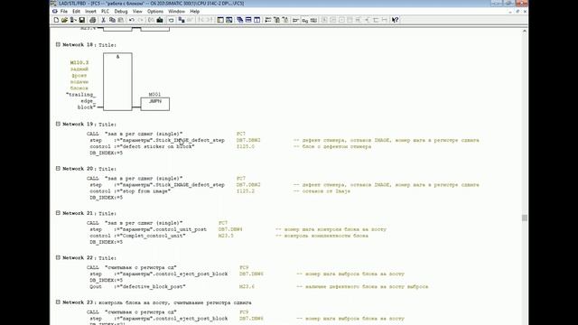The height and width of the screenshot is (325, 578).
Task: Click the CALL line in Network 20
Action: [x=135, y=179]
